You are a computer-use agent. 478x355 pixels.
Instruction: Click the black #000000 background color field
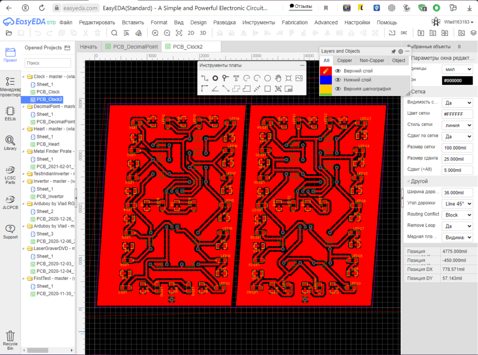pyautogui.click(x=457, y=80)
